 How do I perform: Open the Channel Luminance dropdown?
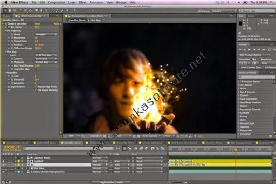coord(46,58)
